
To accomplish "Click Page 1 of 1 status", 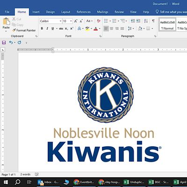I will (x=8, y=174).
